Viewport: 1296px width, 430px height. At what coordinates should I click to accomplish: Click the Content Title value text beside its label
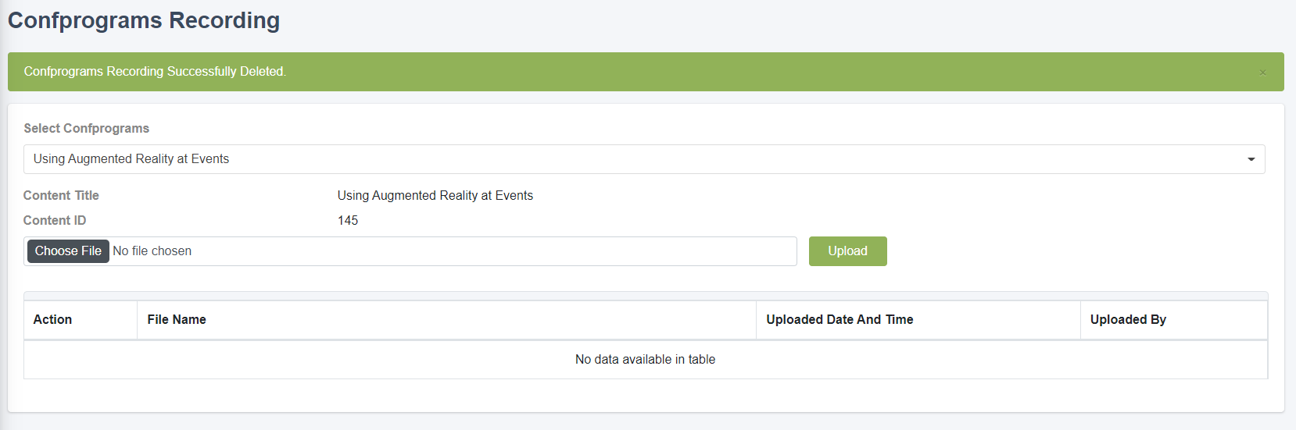pos(435,195)
